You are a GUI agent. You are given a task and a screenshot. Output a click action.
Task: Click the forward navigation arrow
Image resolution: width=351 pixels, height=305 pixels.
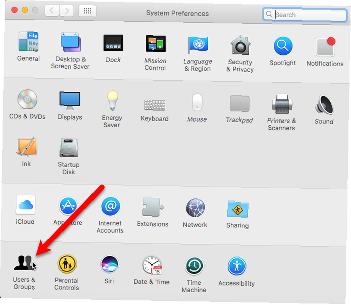pos(66,11)
